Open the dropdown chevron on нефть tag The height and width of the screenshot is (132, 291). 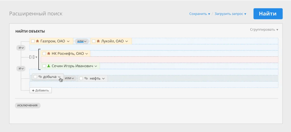pos(103,79)
